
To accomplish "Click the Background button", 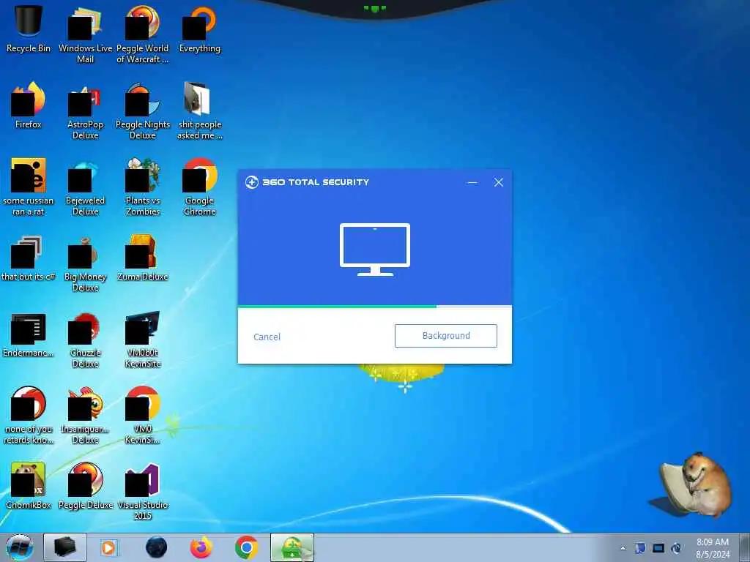I will [x=446, y=336].
